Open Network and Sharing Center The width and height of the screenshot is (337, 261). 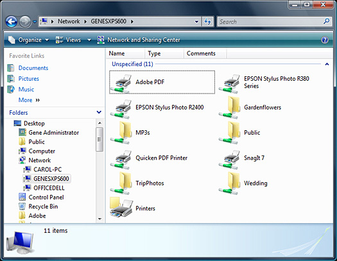[139, 40]
